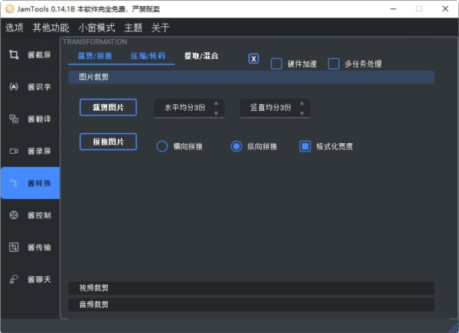
Task: Decrease 水平均分3份 with down arrow
Action: click(x=216, y=113)
